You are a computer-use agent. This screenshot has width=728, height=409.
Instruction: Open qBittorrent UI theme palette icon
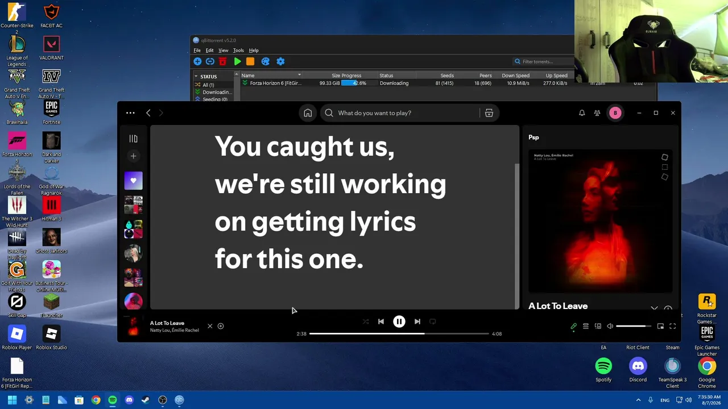coord(265,61)
